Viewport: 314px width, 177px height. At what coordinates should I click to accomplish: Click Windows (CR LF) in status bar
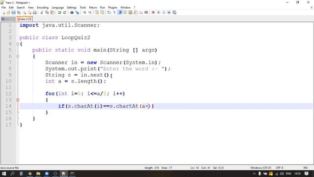[x=261, y=168]
